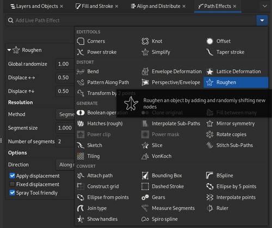The width and height of the screenshot is (272, 228).
Task: Pick the Mirror symmetry icon
Action: click(209, 124)
